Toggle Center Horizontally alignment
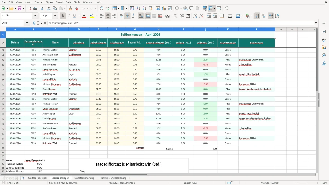Viewport: 329px width, 185px height. point(108,16)
